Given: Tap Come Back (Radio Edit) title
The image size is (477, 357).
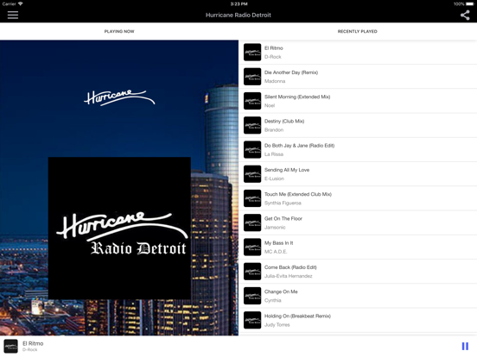Looking at the screenshot, I should click(x=290, y=267).
